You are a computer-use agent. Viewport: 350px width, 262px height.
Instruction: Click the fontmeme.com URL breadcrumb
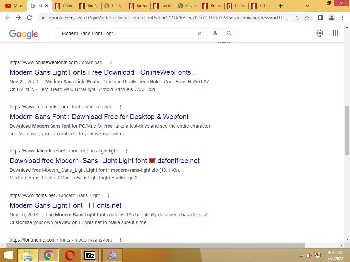(x=61, y=240)
